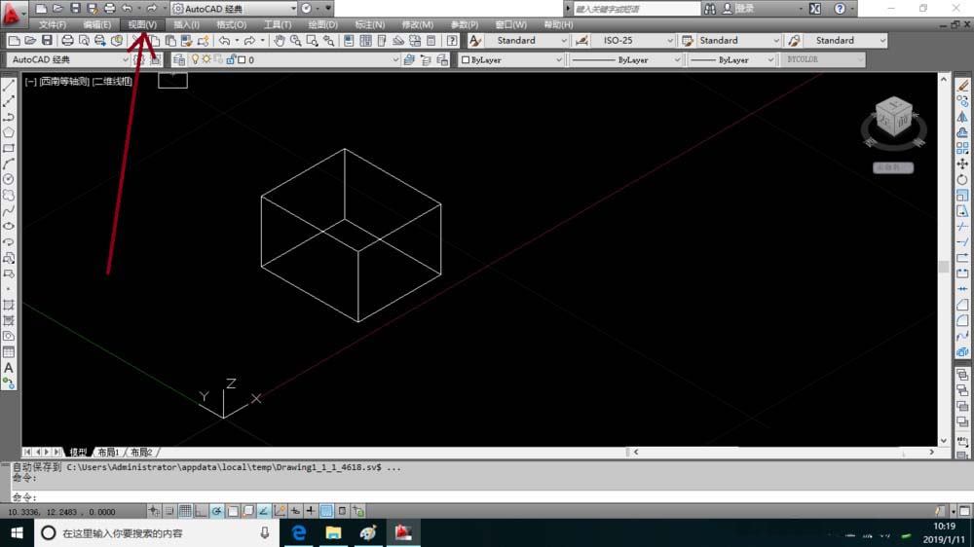Toggle Grid display in status bar
The width and height of the screenshot is (974, 547).
185,511
